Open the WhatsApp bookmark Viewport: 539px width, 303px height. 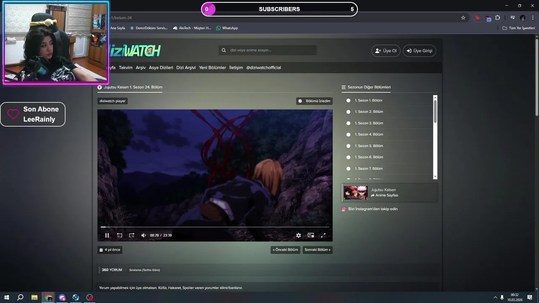(227, 28)
